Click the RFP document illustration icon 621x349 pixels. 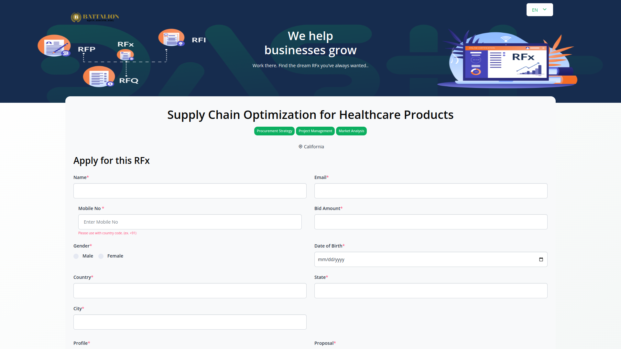point(54,46)
